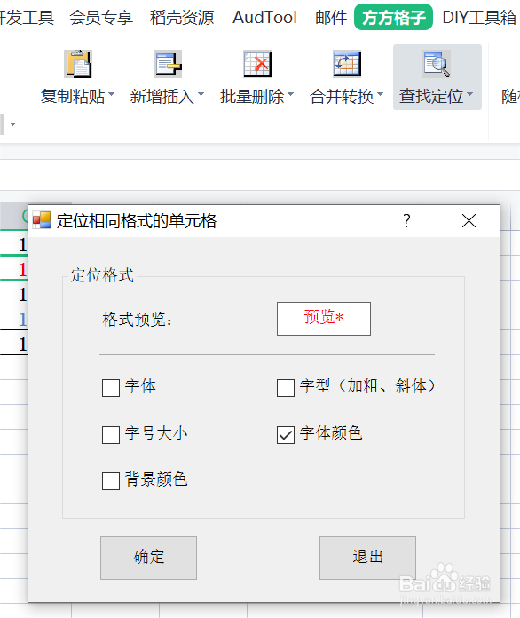This screenshot has width=520, height=618.
Task: Close the 定位相同格式的单元格 dialog
Action: click(x=469, y=221)
